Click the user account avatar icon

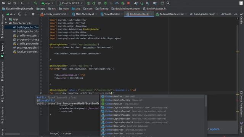tap(241, 3)
